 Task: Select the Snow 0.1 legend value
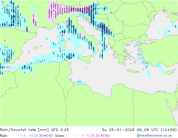[67, 136]
